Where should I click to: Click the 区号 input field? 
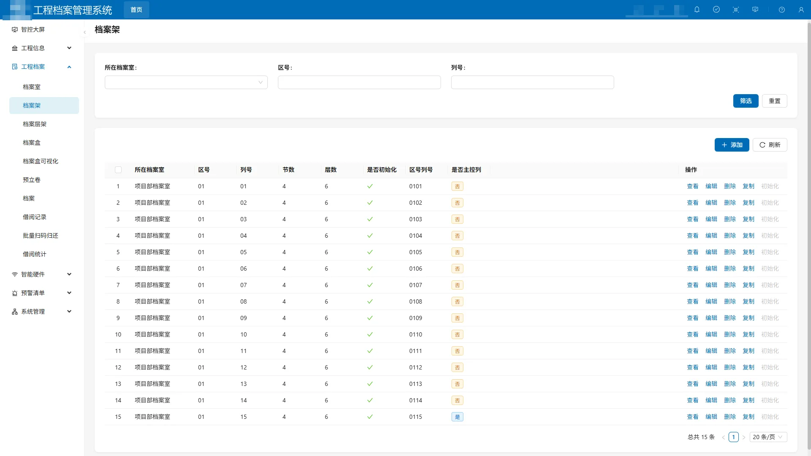click(359, 82)
